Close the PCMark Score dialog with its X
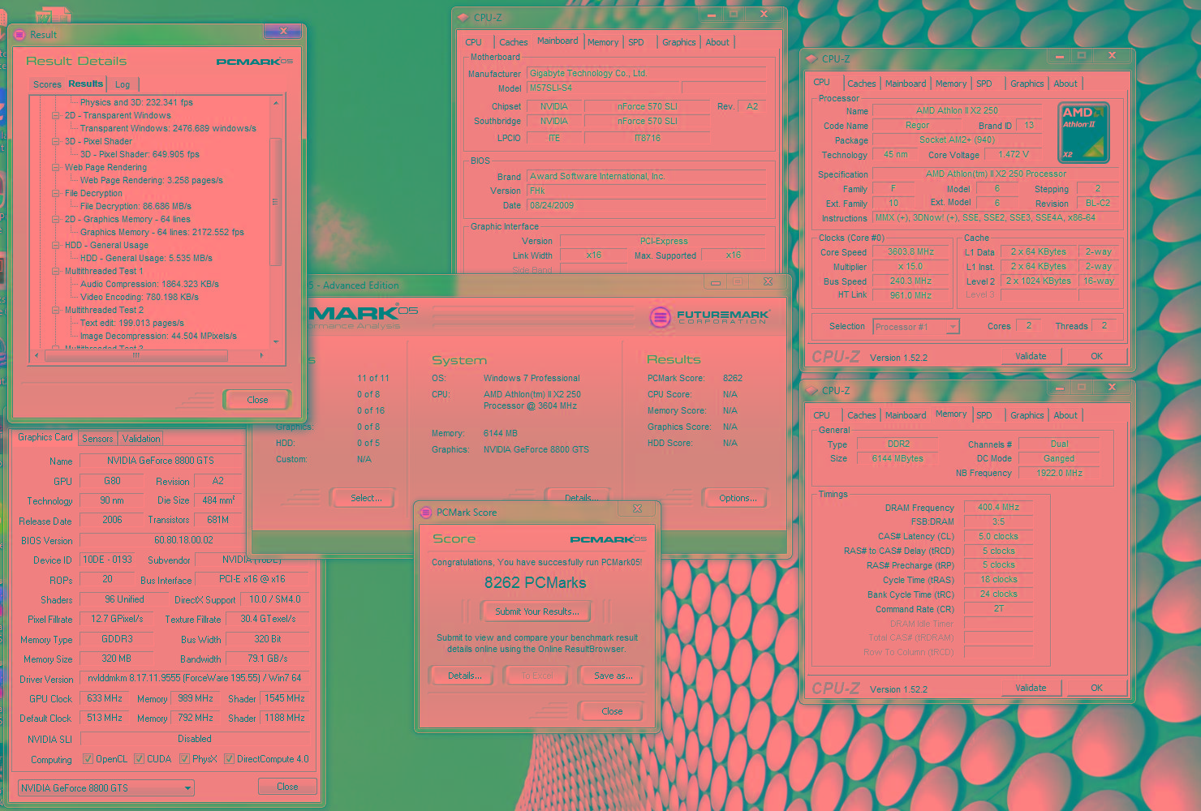This screenshot has width=1201, height=811. 637,509
